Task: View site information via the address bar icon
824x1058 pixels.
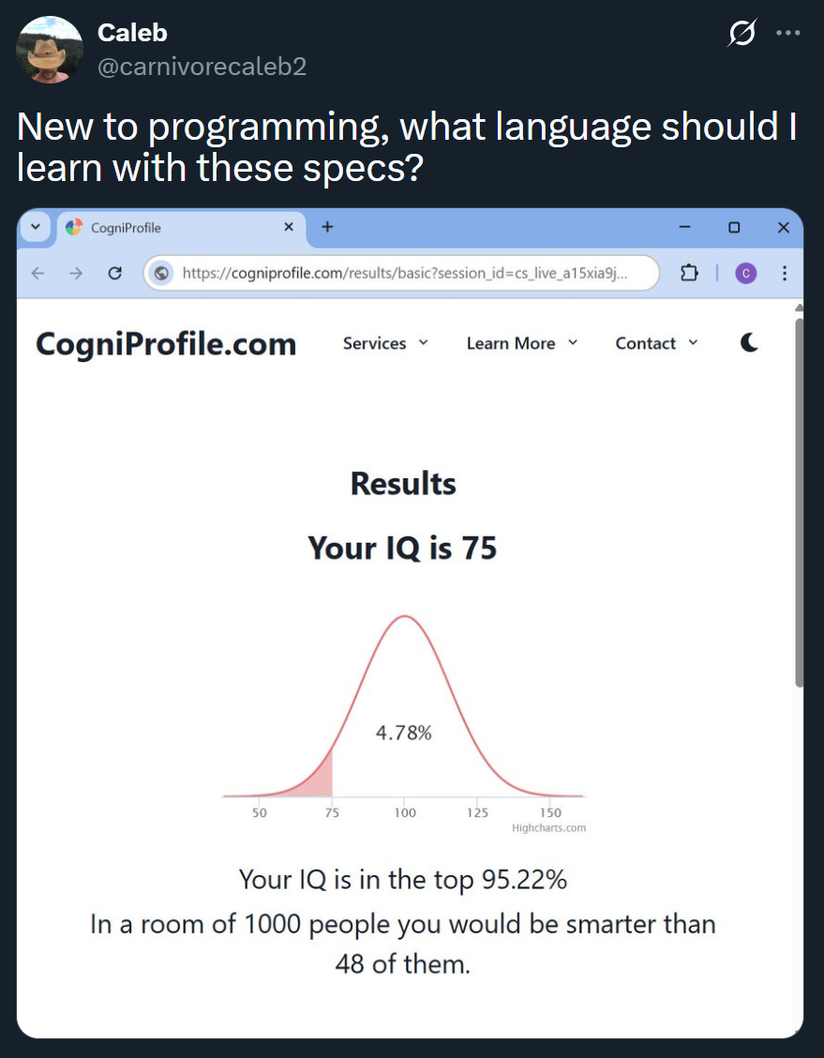Action: (161, 273)
